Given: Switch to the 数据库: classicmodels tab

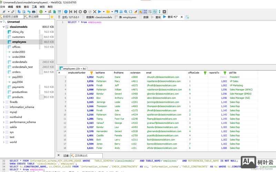Looking at the screenshot, I should coord(97,17).
